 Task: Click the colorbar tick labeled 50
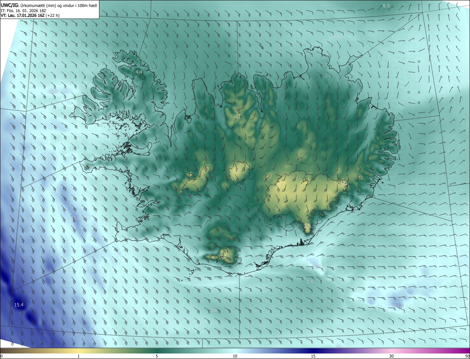[467, 356]
